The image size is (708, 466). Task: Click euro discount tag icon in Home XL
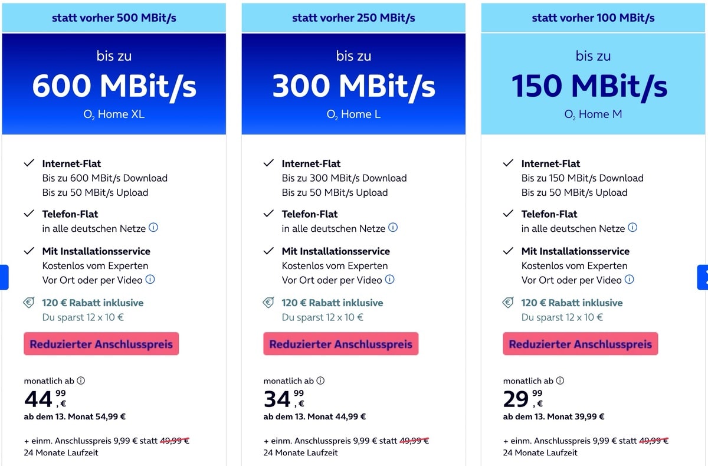(29, 303)
